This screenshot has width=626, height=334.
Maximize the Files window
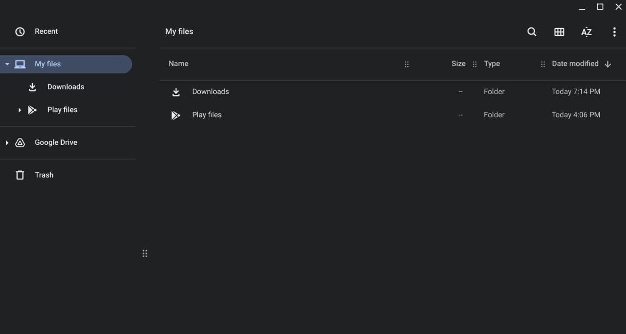pos(600,7)
